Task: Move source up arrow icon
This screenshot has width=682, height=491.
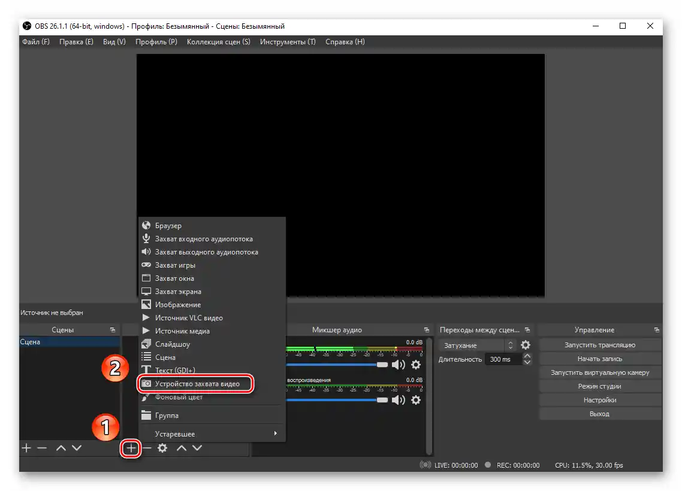Action: (x=182, y=448)
